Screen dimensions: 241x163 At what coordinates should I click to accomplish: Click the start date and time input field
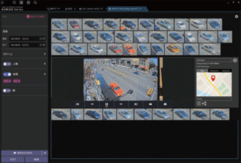(27, 39)
